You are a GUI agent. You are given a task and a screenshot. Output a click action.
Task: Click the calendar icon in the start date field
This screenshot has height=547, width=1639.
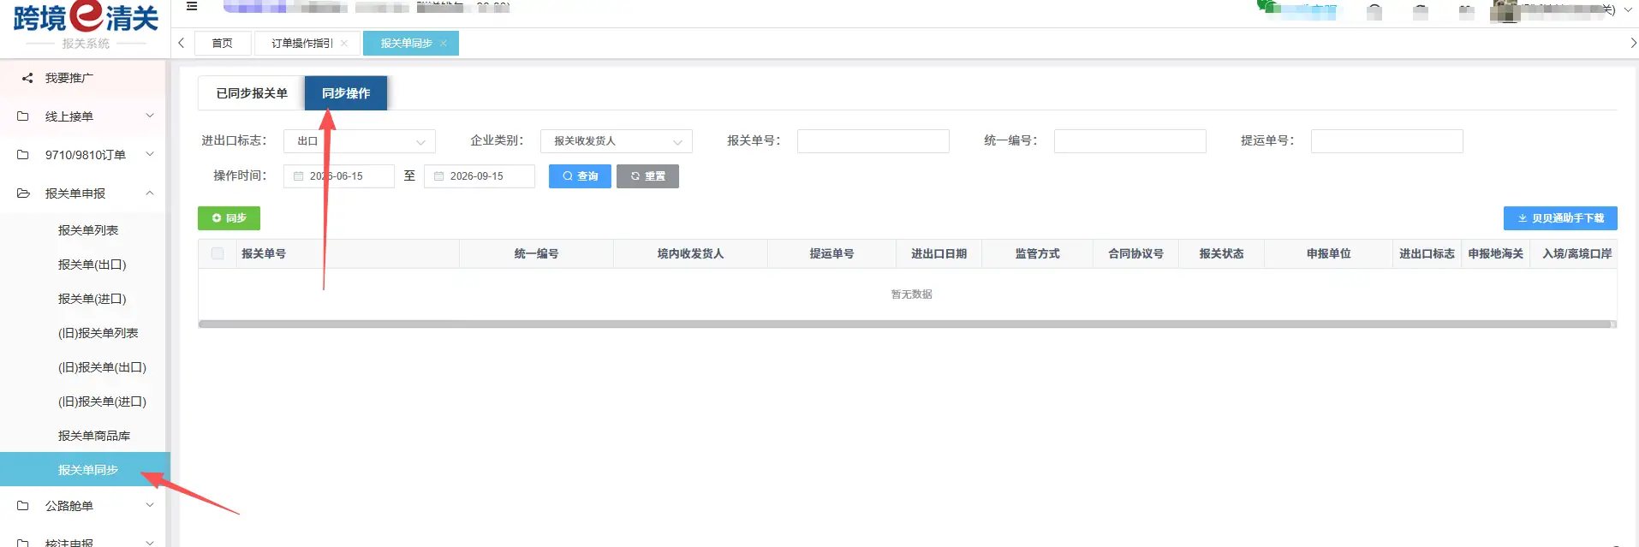(298, 176)
